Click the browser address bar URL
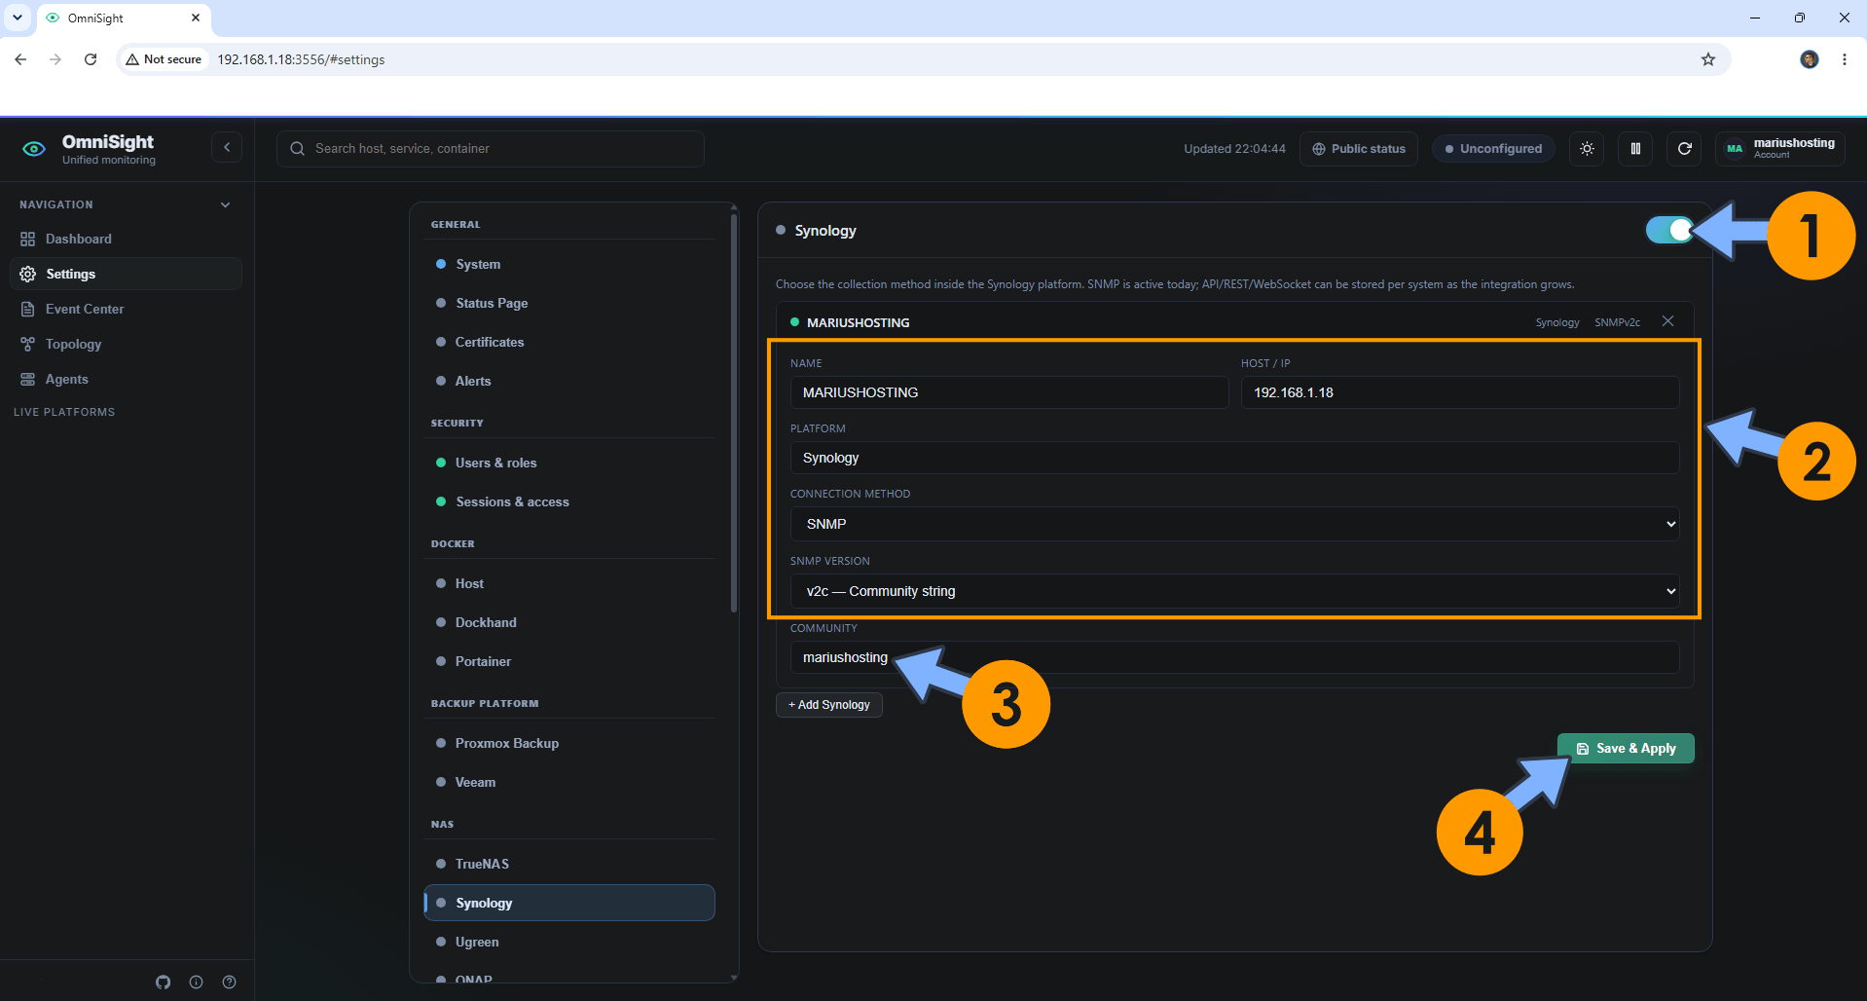The width and height of the screenshot is (1867, 1001). [301, 59]
